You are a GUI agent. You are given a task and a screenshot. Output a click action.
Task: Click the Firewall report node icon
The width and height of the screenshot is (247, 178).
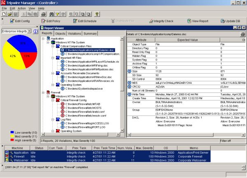[x=48, y=92]
